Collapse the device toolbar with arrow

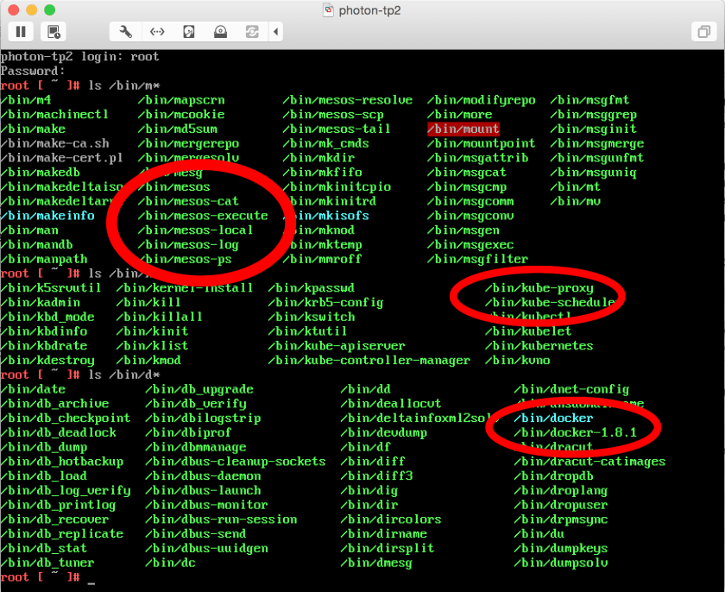pyautogui.click(x=276, y=32)
